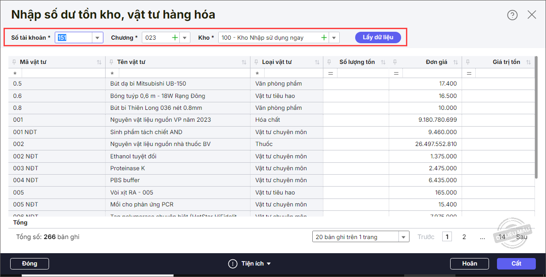
Task: Click the Đóng button
Action: coord(30,264)
